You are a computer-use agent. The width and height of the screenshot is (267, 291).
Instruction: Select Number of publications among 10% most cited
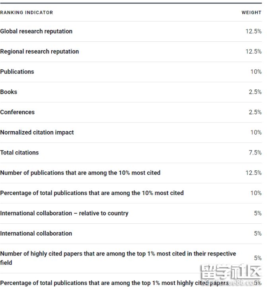pos(80,173)
